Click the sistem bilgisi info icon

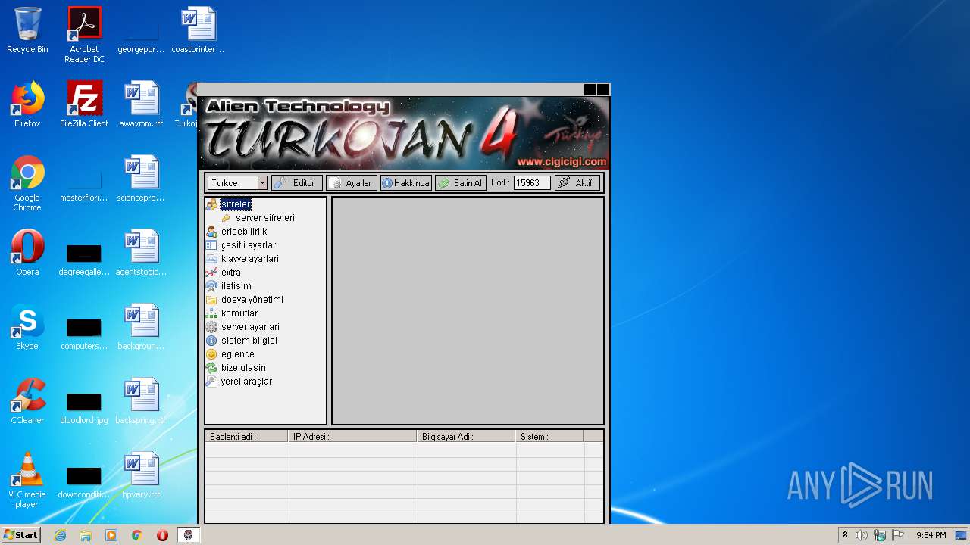tap(211, 341)
